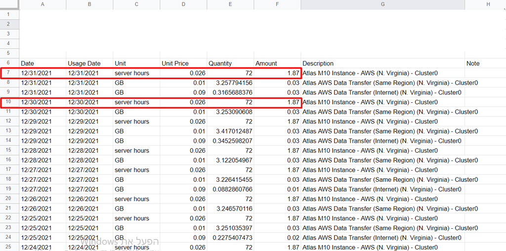Click row number 10 header
The width and height of the screenshot is (506, 251).
(8, 102)
